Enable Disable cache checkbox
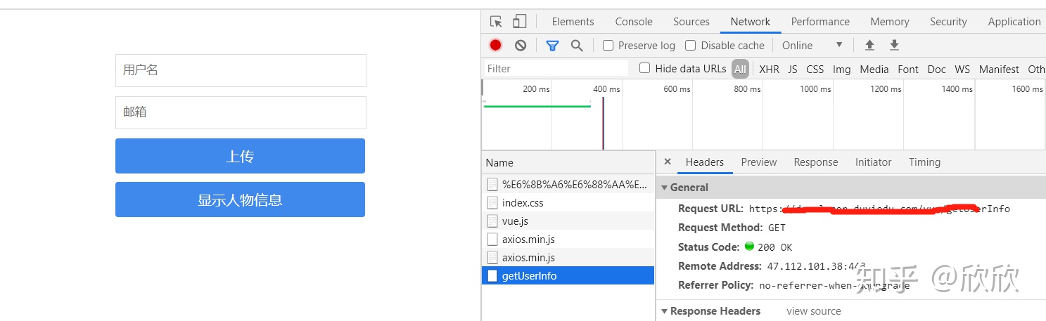This screenshot has width=1046, height=321. (691, 45)
